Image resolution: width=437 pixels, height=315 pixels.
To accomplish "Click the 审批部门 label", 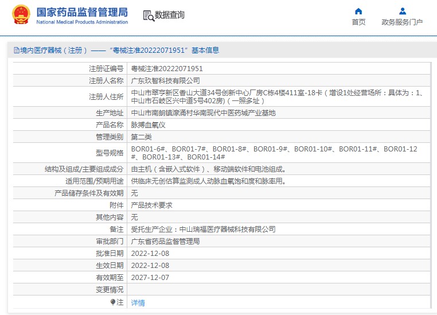I will click(x=110, y=241).
